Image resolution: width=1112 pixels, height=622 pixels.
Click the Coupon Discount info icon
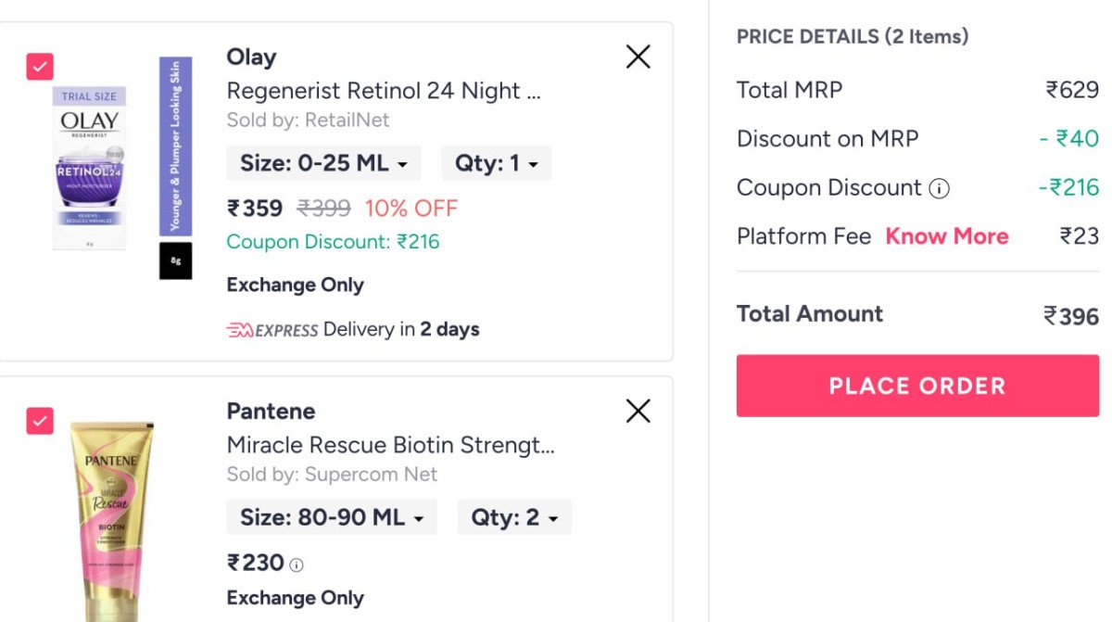939,188
